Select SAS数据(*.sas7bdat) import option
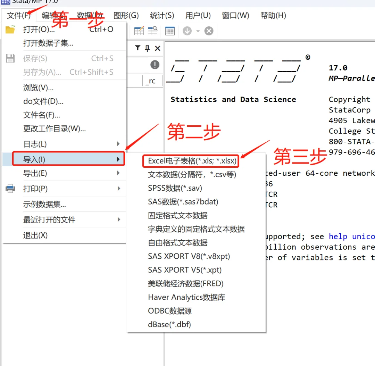The height and width of the screenshot is (366, 375). (183, 202)
